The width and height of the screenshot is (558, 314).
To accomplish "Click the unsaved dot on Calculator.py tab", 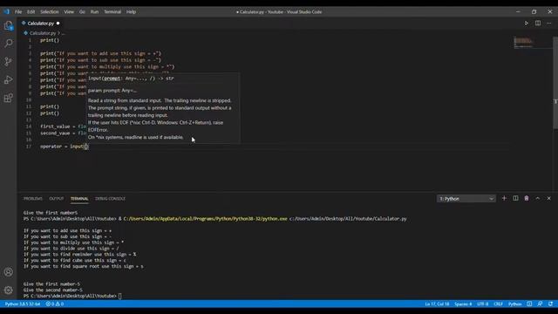I will point(58,24).
